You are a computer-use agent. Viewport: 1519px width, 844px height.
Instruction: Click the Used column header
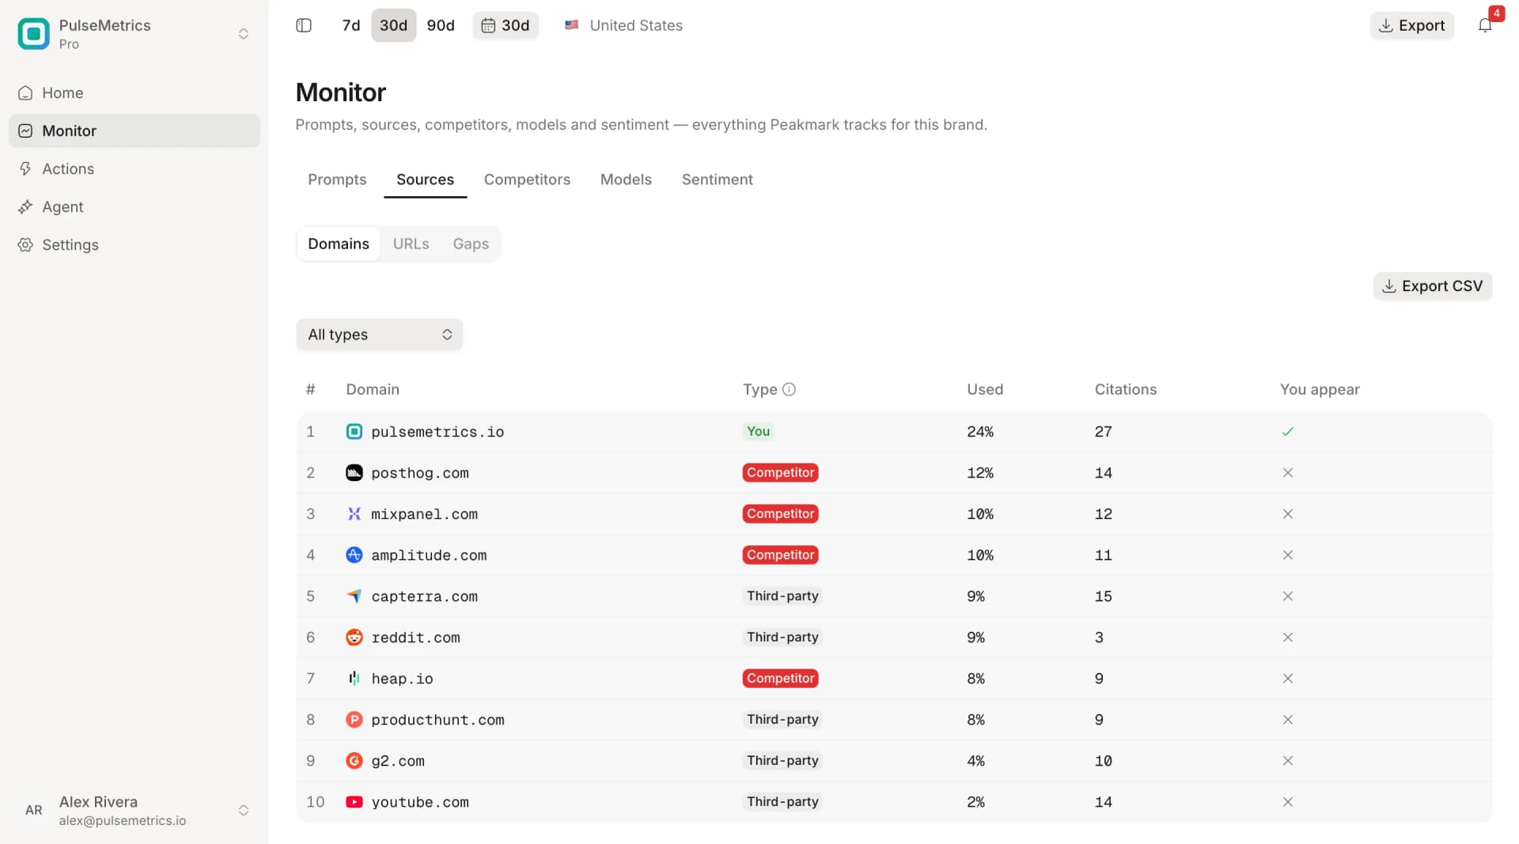[x=985, y=389]
